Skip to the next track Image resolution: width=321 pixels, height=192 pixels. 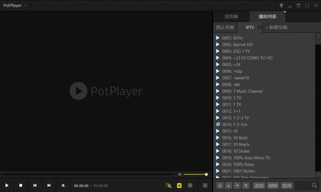click(49, 185)
